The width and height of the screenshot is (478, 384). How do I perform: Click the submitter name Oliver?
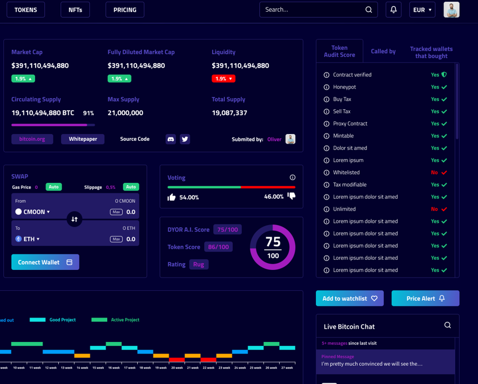(274, 140)
